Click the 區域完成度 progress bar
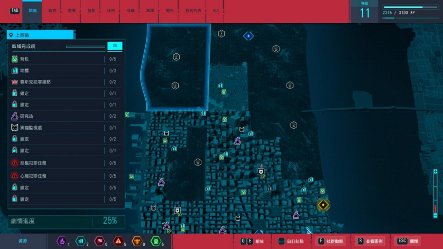Image resolution: width=443 pixels, height=249 pixels. point(86,47)
